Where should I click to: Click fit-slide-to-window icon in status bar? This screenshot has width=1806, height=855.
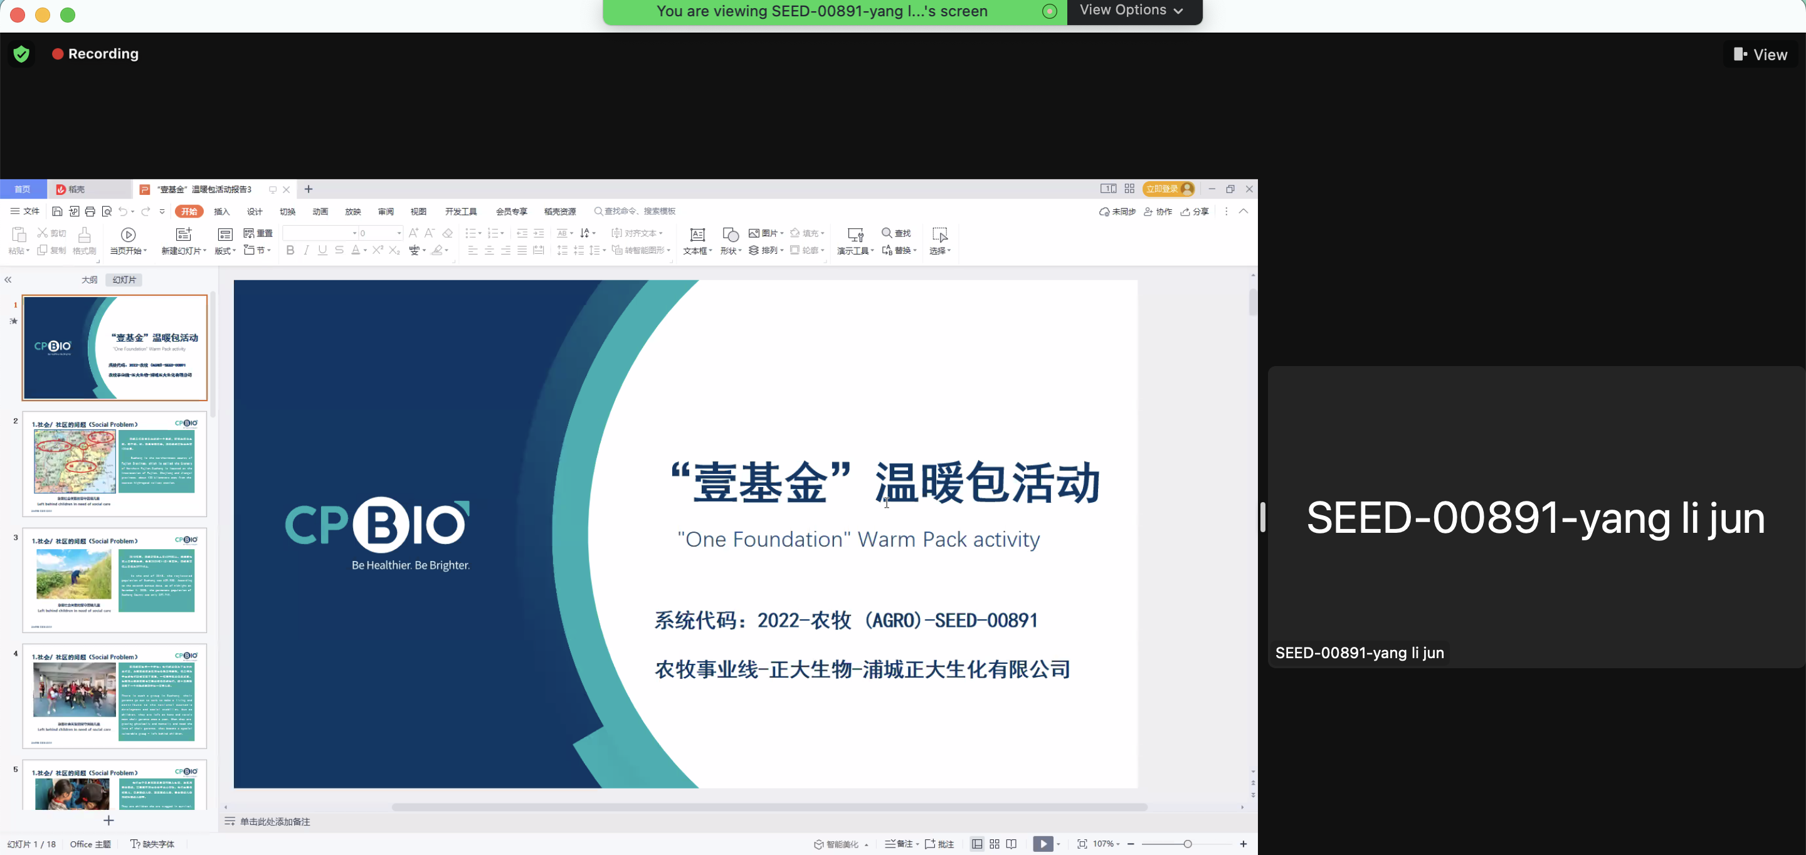tap(1082, 844)
